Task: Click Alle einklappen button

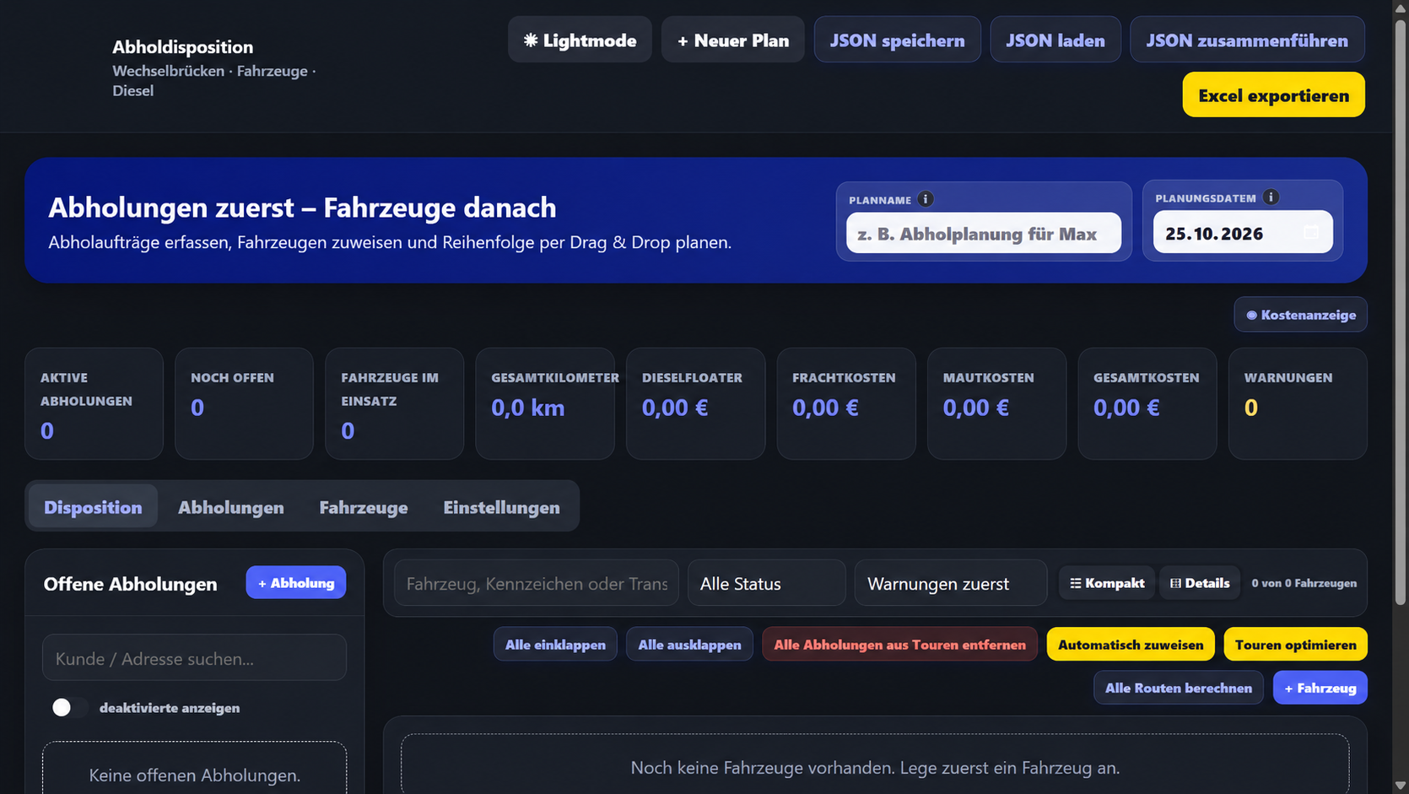Action: [x=555, y=644]
